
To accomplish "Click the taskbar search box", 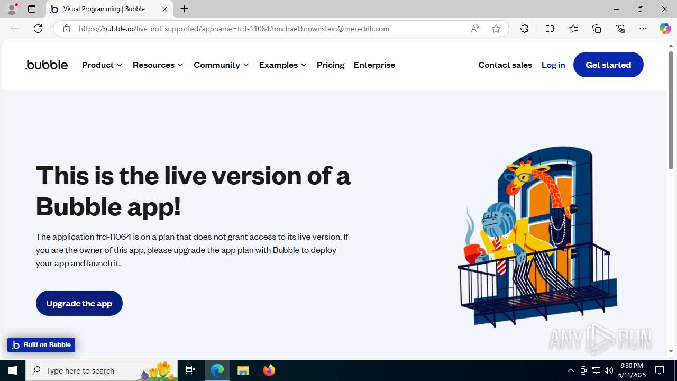I will pyautogui.click(x=102, y=370).
